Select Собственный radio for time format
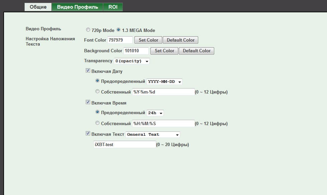327x195 pixels. 97,123
